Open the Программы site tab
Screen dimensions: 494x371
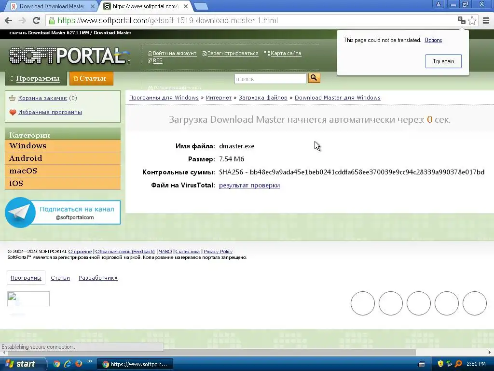(36, 79)
